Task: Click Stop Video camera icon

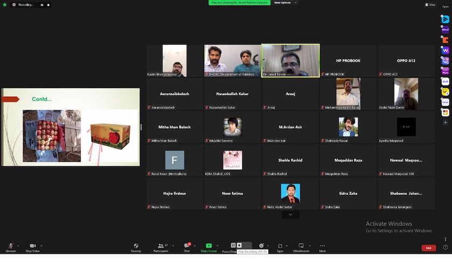Action: tap(33, 246)
